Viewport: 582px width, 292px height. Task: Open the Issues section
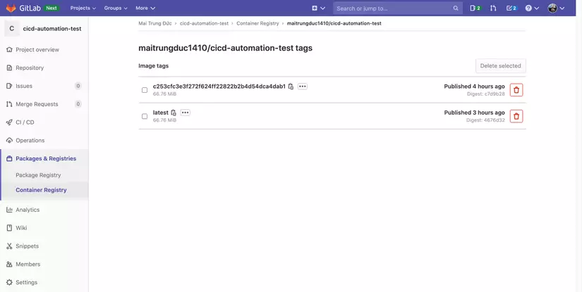coord(24,86)
